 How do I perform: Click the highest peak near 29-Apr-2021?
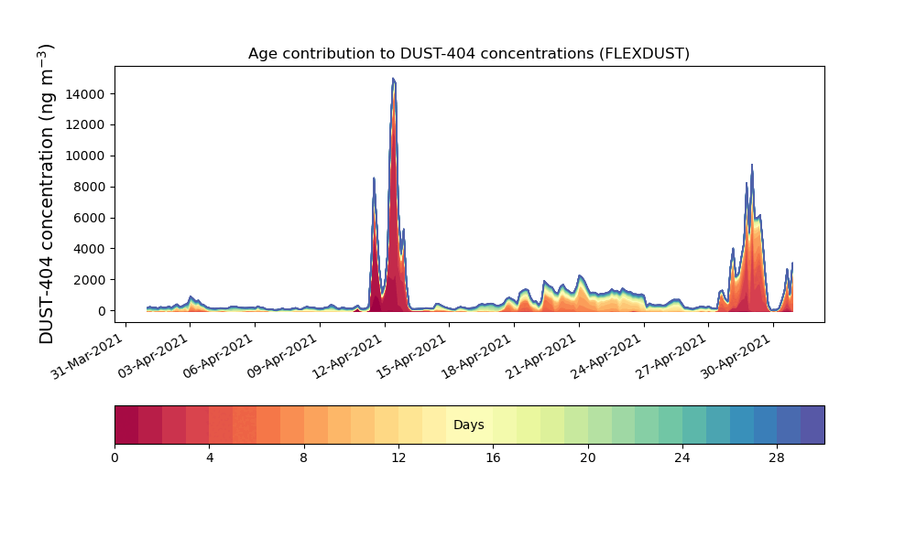pyautogui.click(x=752, y=167)
